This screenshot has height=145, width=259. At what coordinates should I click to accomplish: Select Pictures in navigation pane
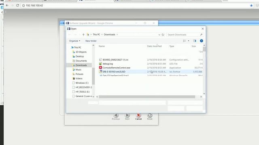[79, 74]
